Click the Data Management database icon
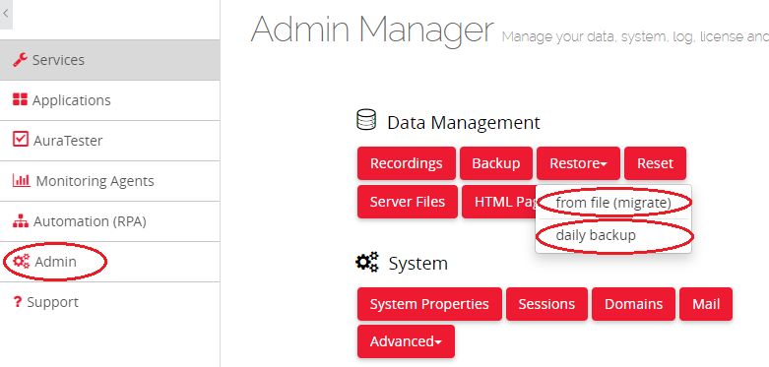The width and height of the screenshot is (769, 367). 366,121
